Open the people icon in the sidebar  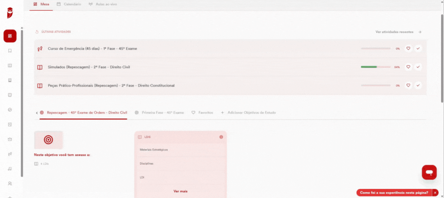click(x=10, y=183)
